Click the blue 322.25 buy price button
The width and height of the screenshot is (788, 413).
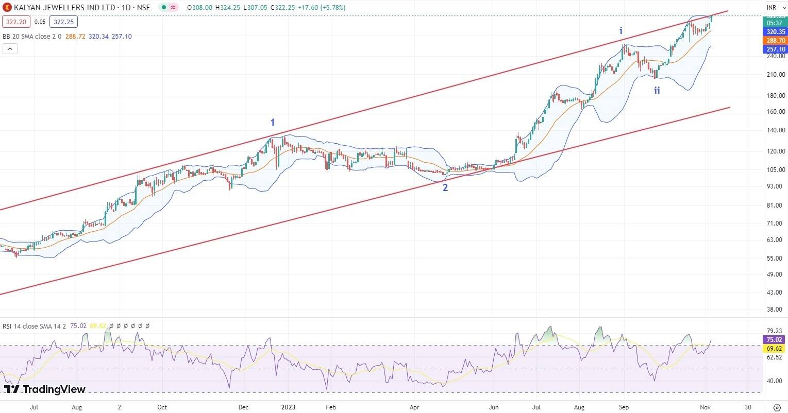pyautogui.click(x=63, y=22)
